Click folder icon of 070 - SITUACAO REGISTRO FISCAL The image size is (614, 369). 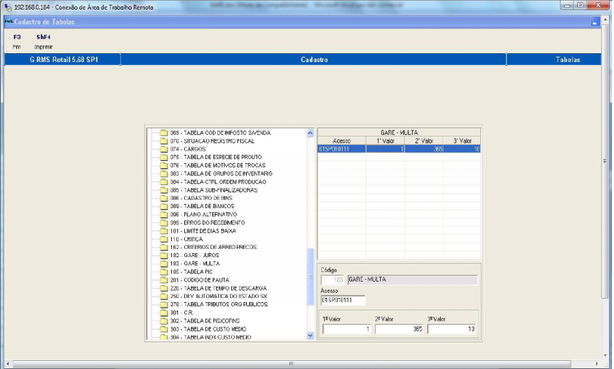point(164,141)
